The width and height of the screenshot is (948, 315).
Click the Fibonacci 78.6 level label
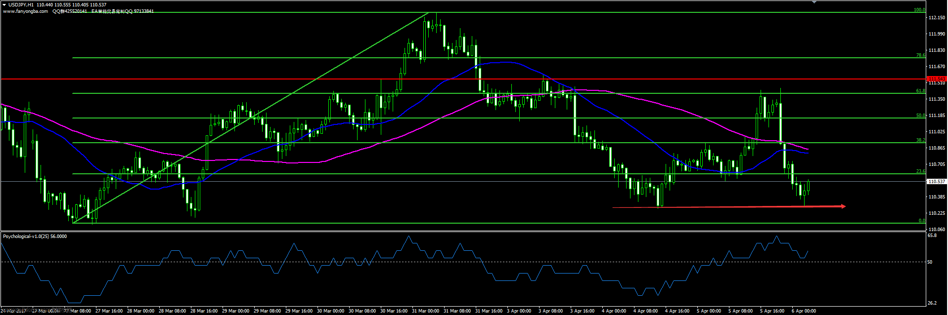(x=920, y=55)
